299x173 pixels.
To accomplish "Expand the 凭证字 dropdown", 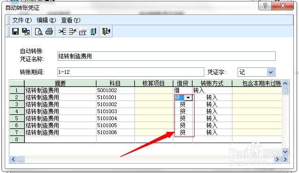I will 271,72.
